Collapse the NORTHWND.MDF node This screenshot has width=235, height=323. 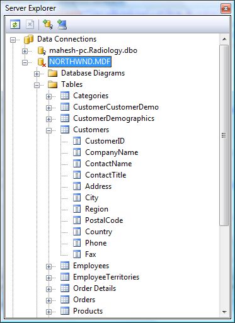(x=25, y=62)
